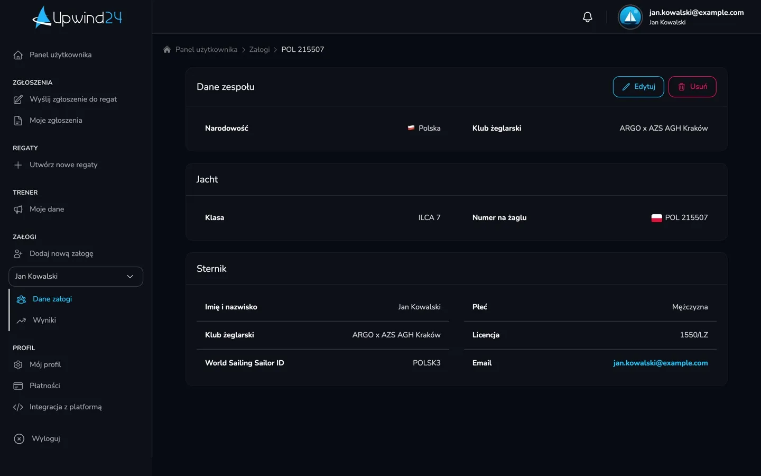
Task: Click plus icon beside Utwórz nowe regaty
Action: (x=18, y=165)
